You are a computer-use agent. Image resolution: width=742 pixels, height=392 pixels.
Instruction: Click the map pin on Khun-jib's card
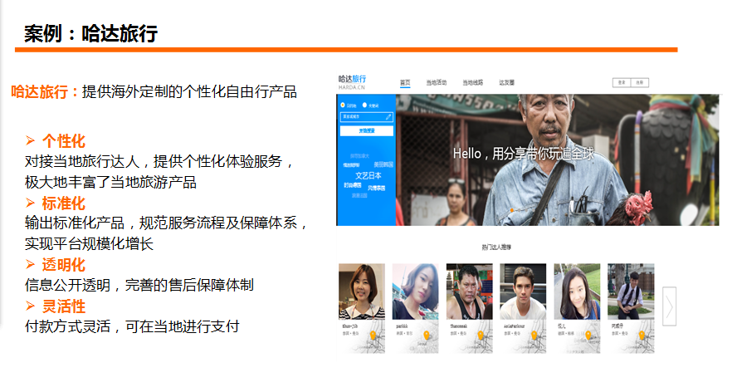click(x=372, y=336)
